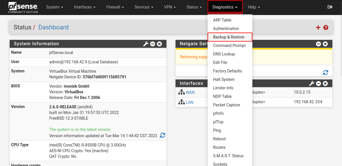The height and width of the screenshot is (166, 342).
Task: Choose pfInfo menu entry
Action: (230, 113)
